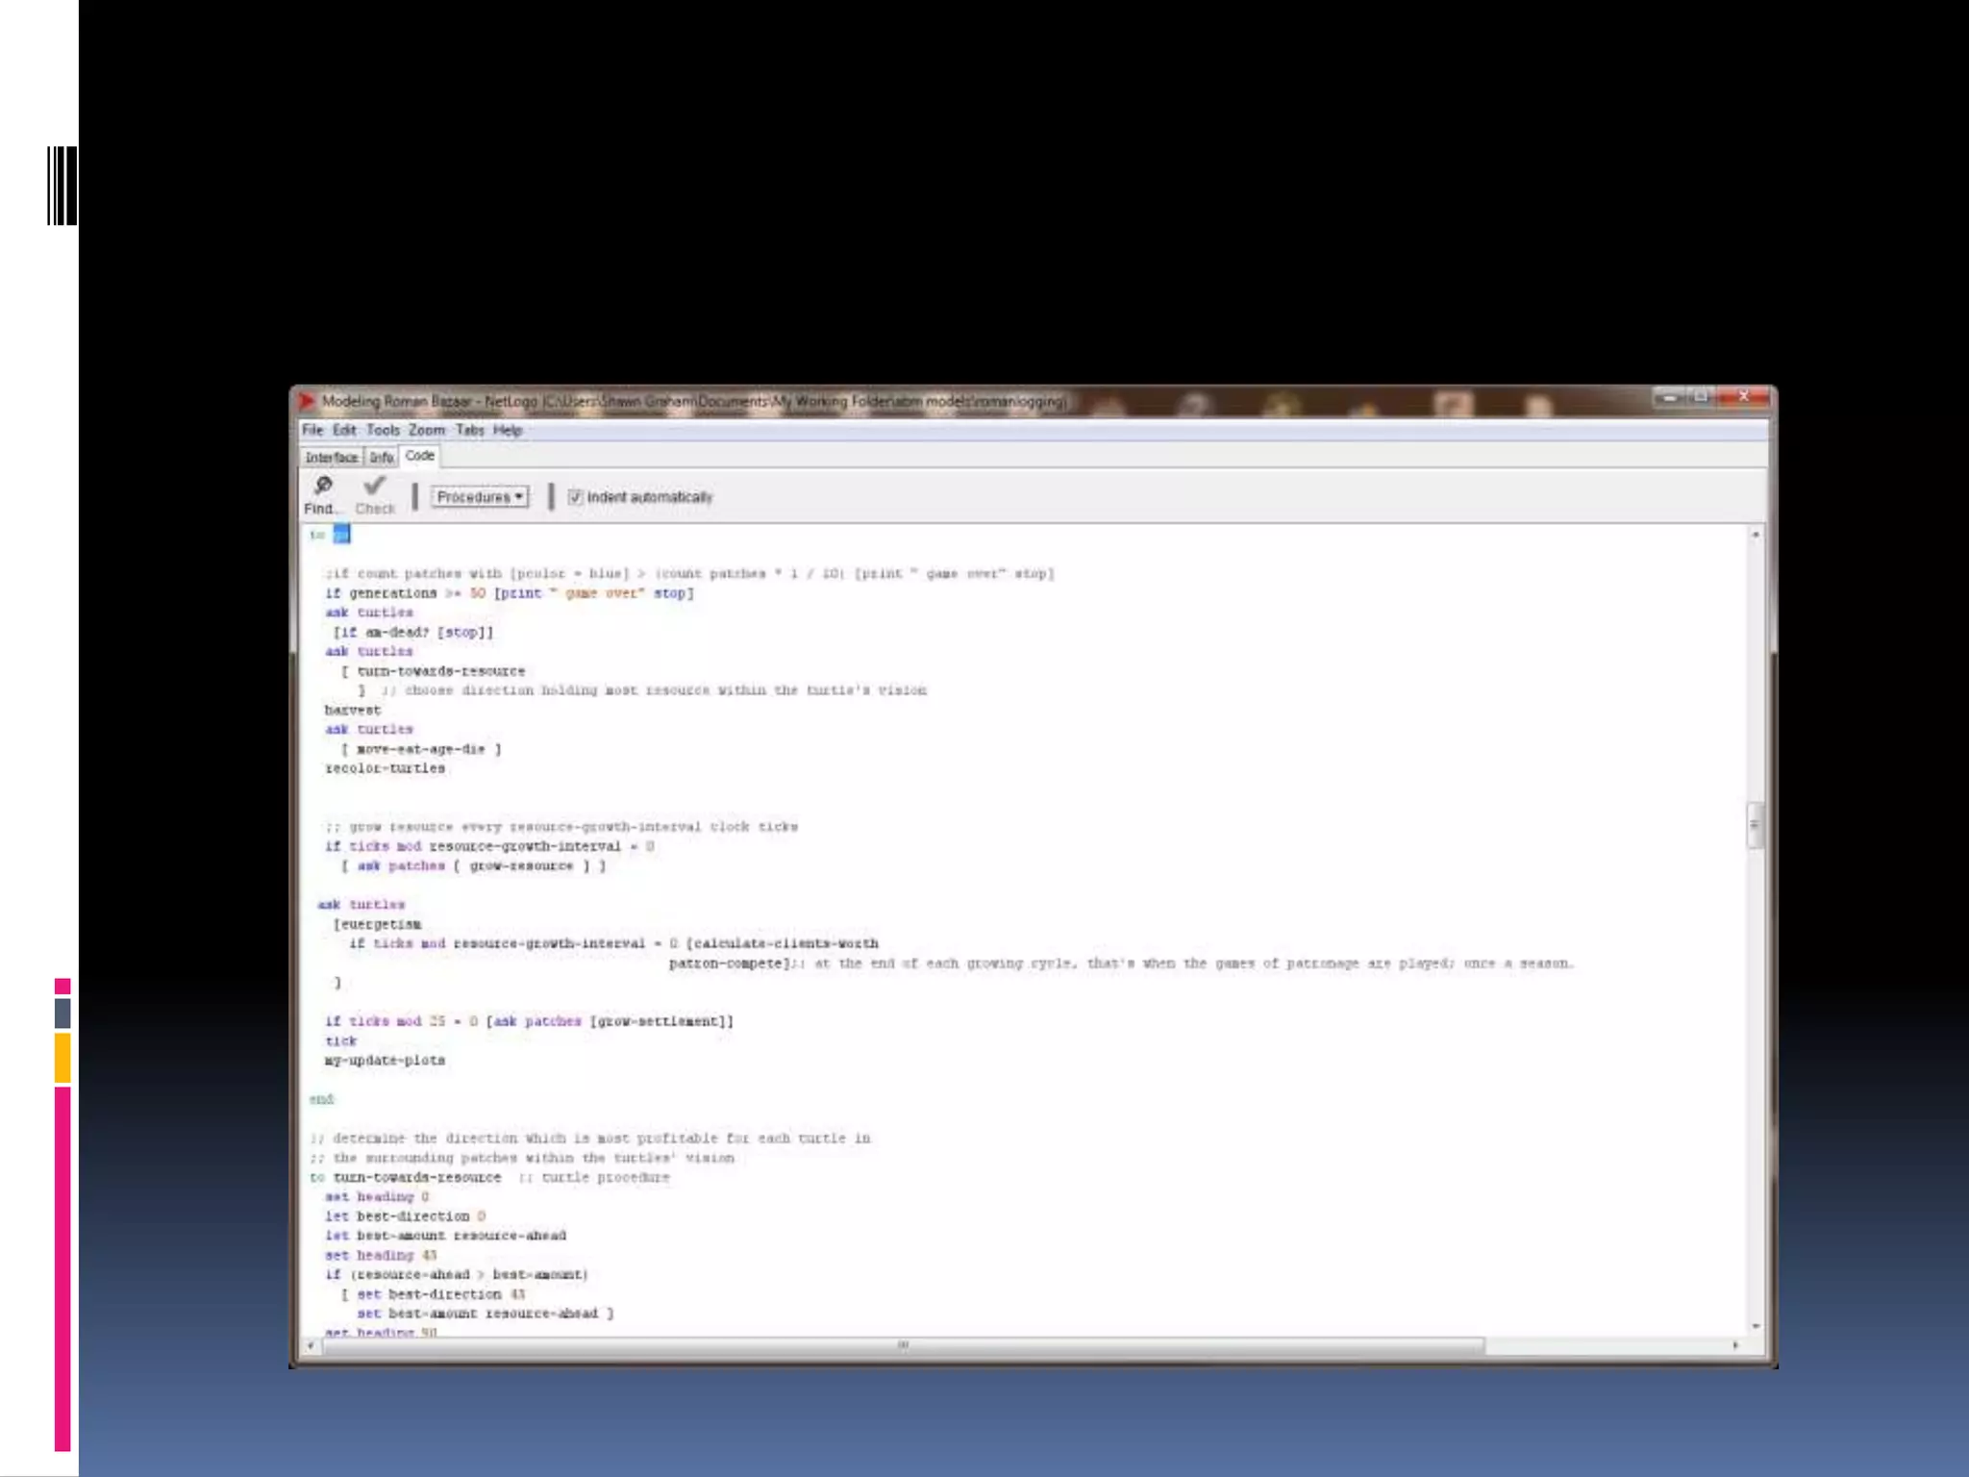
Task: Toggle the Indent automatically checkbox
Action: [x=575, y=497]
